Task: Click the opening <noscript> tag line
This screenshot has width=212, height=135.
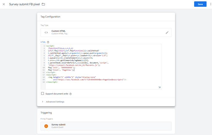Action: [51, 75]
